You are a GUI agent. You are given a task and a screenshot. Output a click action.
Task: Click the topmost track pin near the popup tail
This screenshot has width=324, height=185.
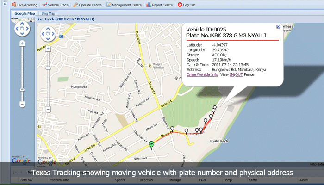click(x=215, y=108)
